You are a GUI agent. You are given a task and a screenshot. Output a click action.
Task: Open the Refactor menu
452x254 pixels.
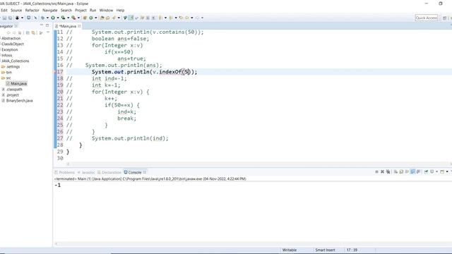tap(32, 10)
